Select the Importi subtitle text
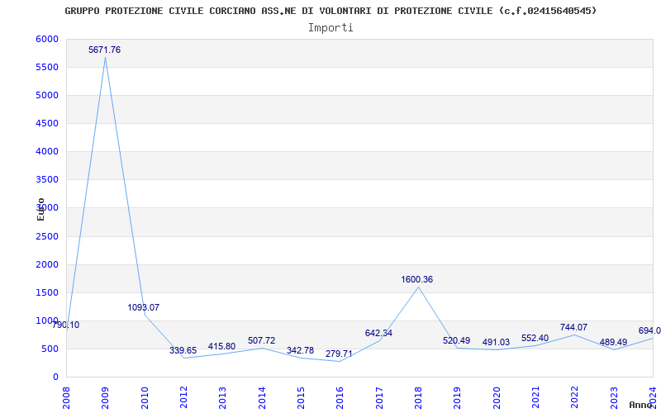 (x=330, y=28)
